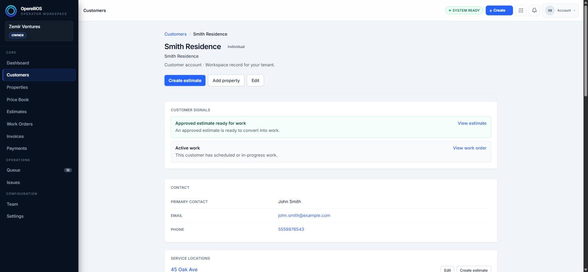This screenshot has width=588, height=272.
Task: Click the Approved estimate ready for work heading
Action: pyautogui.click(x=210, y=123)
